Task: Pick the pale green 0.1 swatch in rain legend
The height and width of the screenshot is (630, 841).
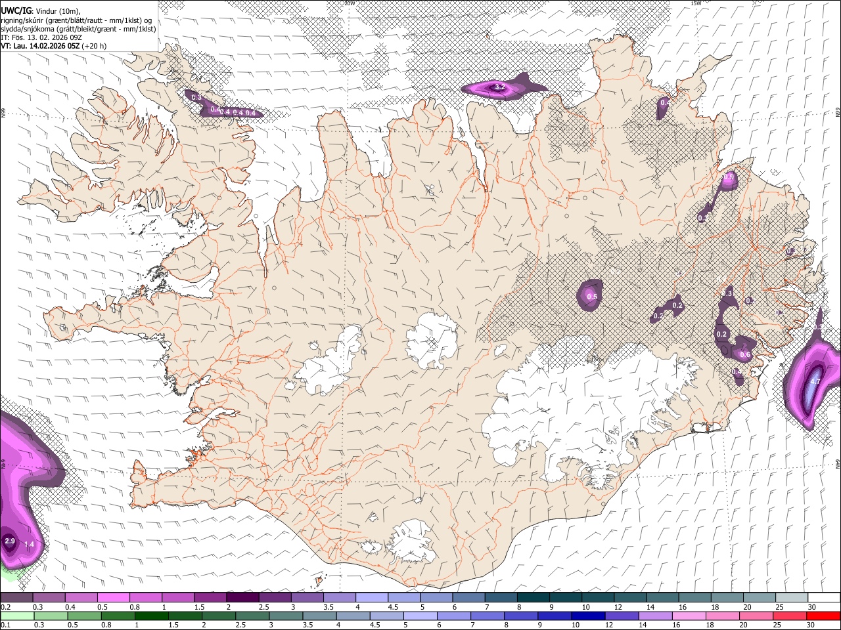Action: (x=17, y=616)
